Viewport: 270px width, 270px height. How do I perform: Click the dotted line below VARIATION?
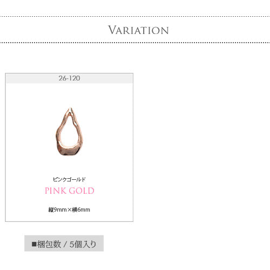click(x=135, y=43)
